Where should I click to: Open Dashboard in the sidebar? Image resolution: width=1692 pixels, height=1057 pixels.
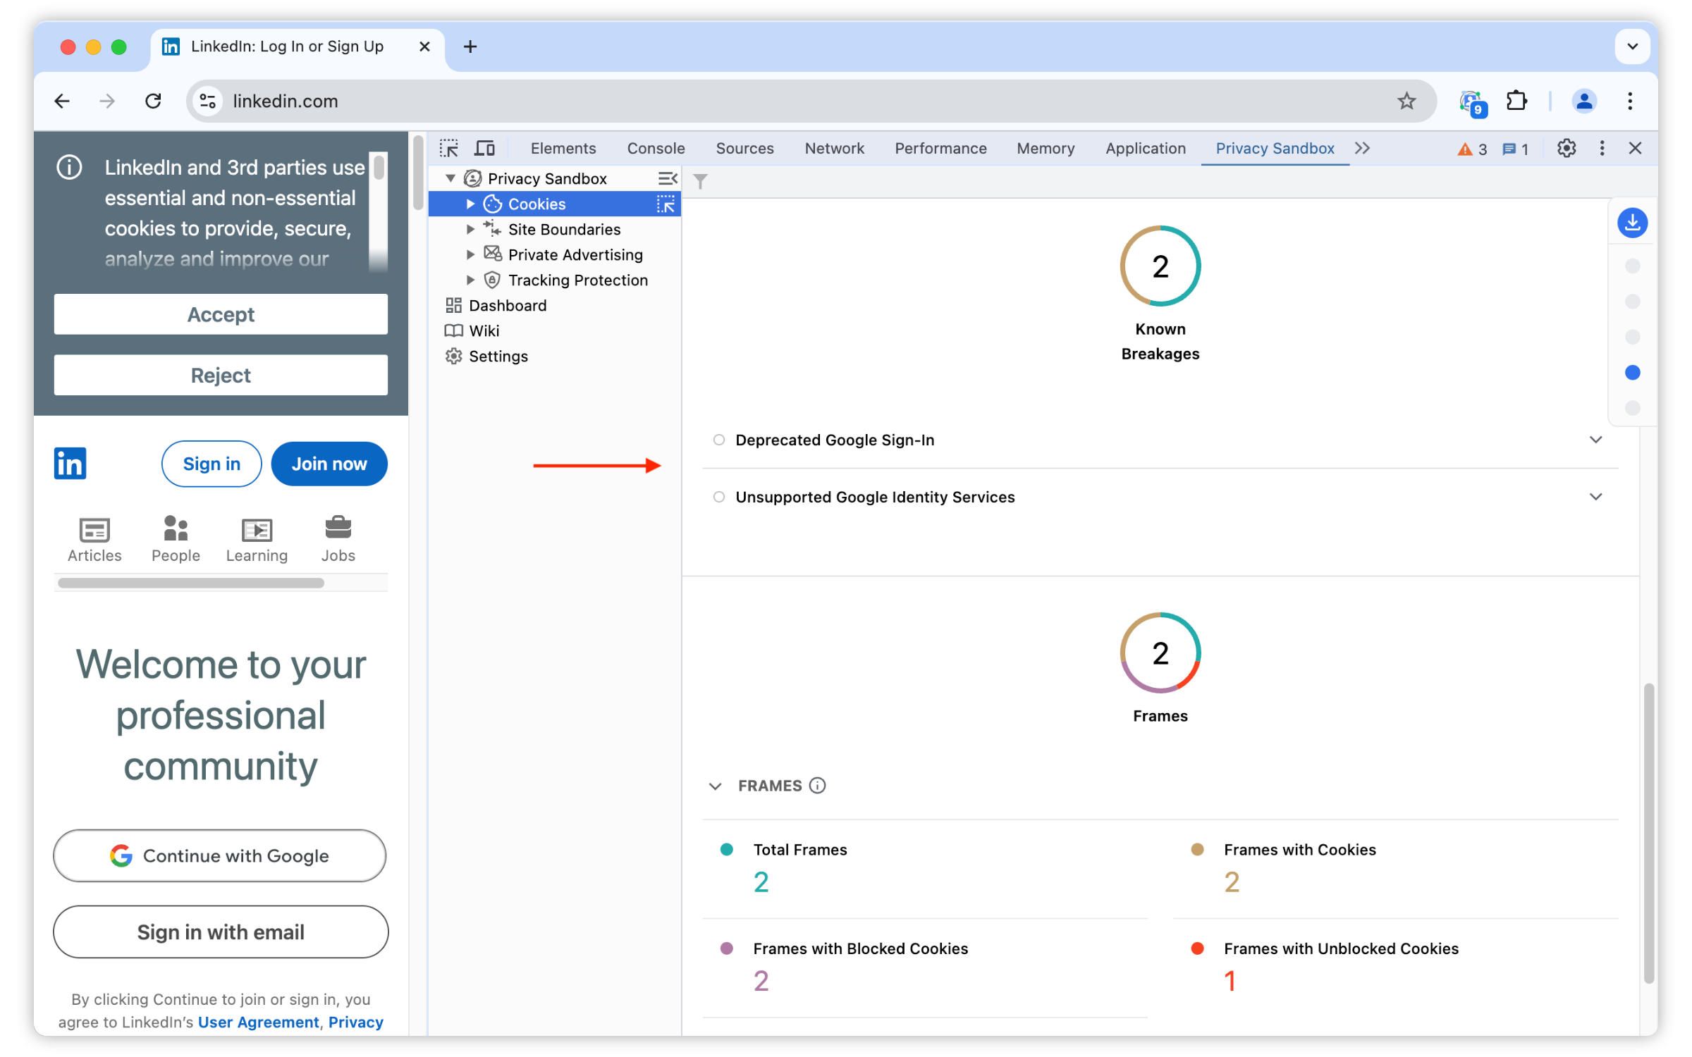pos(508,306)
